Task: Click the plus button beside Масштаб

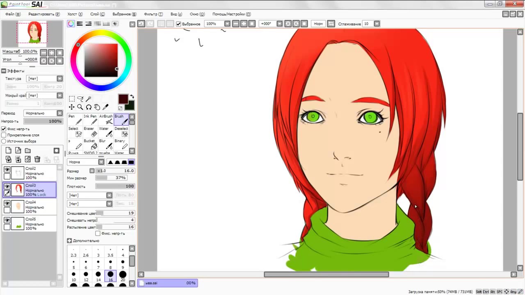Action: point(52,52)
